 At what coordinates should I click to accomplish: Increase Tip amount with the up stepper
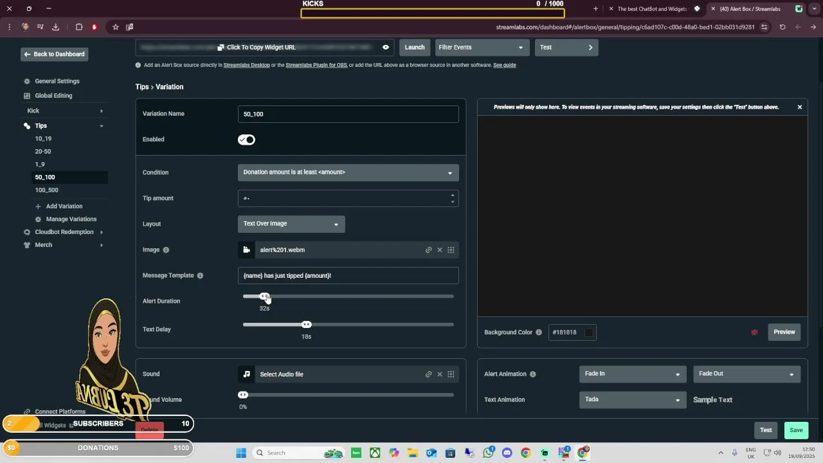pos(453,195)
